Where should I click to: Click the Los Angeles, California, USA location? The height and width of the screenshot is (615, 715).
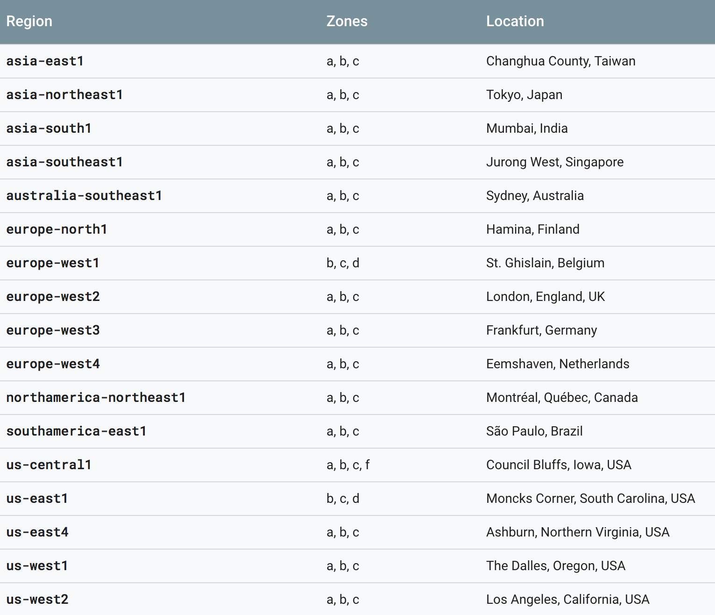568,600
